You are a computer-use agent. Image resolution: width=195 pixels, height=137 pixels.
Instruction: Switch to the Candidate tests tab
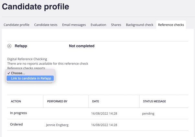(46, 25)
